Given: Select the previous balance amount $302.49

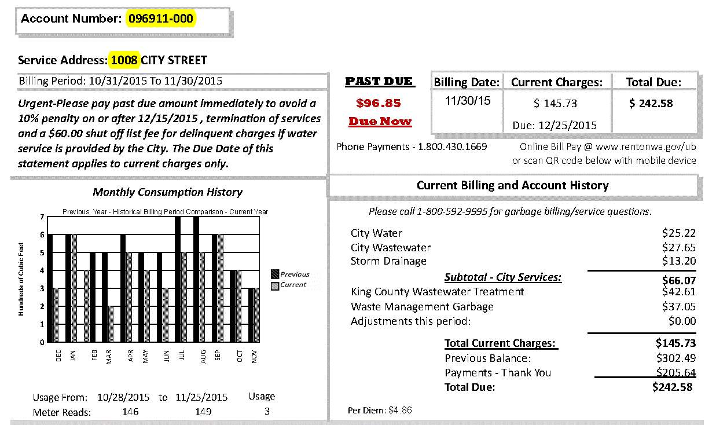Looking at the screenshot, I should pos(676,358).
